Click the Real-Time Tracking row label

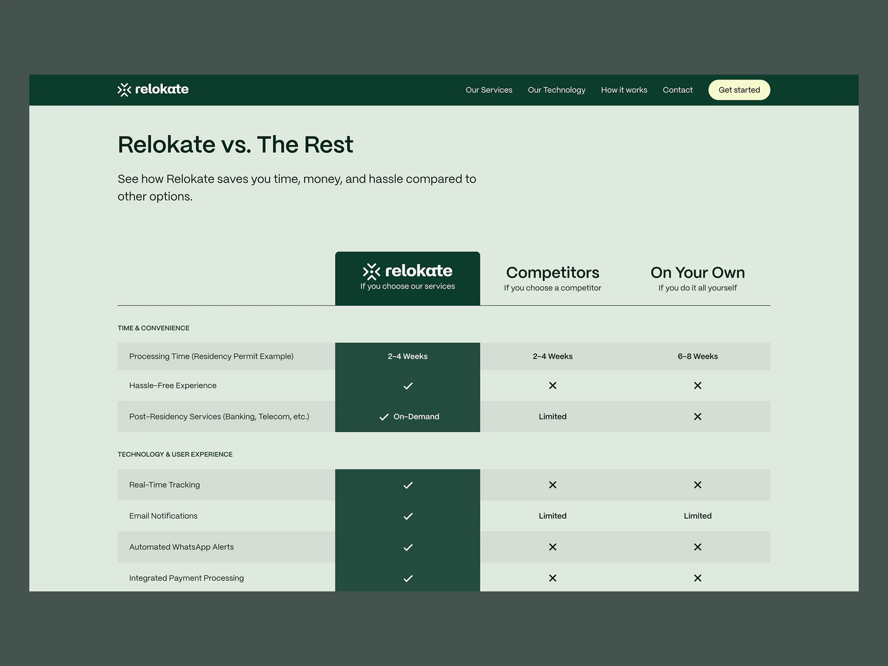165,485
